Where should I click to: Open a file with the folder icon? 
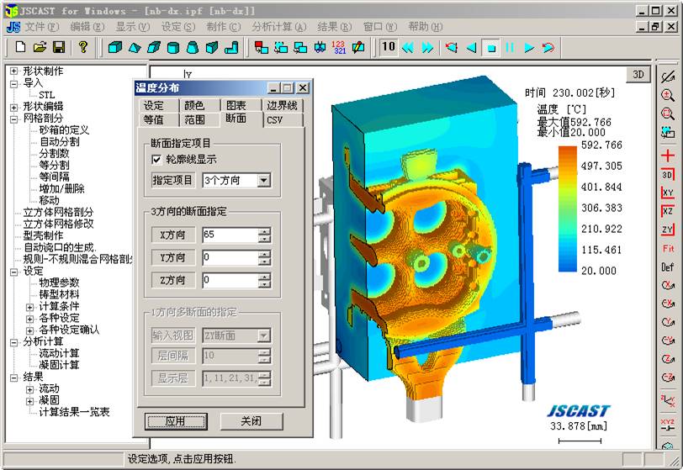click(x=40, y=46)
